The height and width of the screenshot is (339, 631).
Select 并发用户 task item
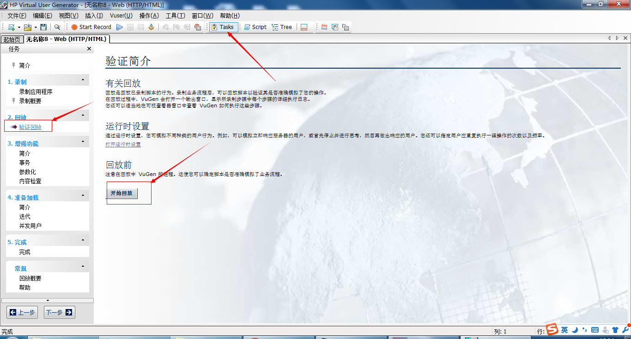point(30,226)
